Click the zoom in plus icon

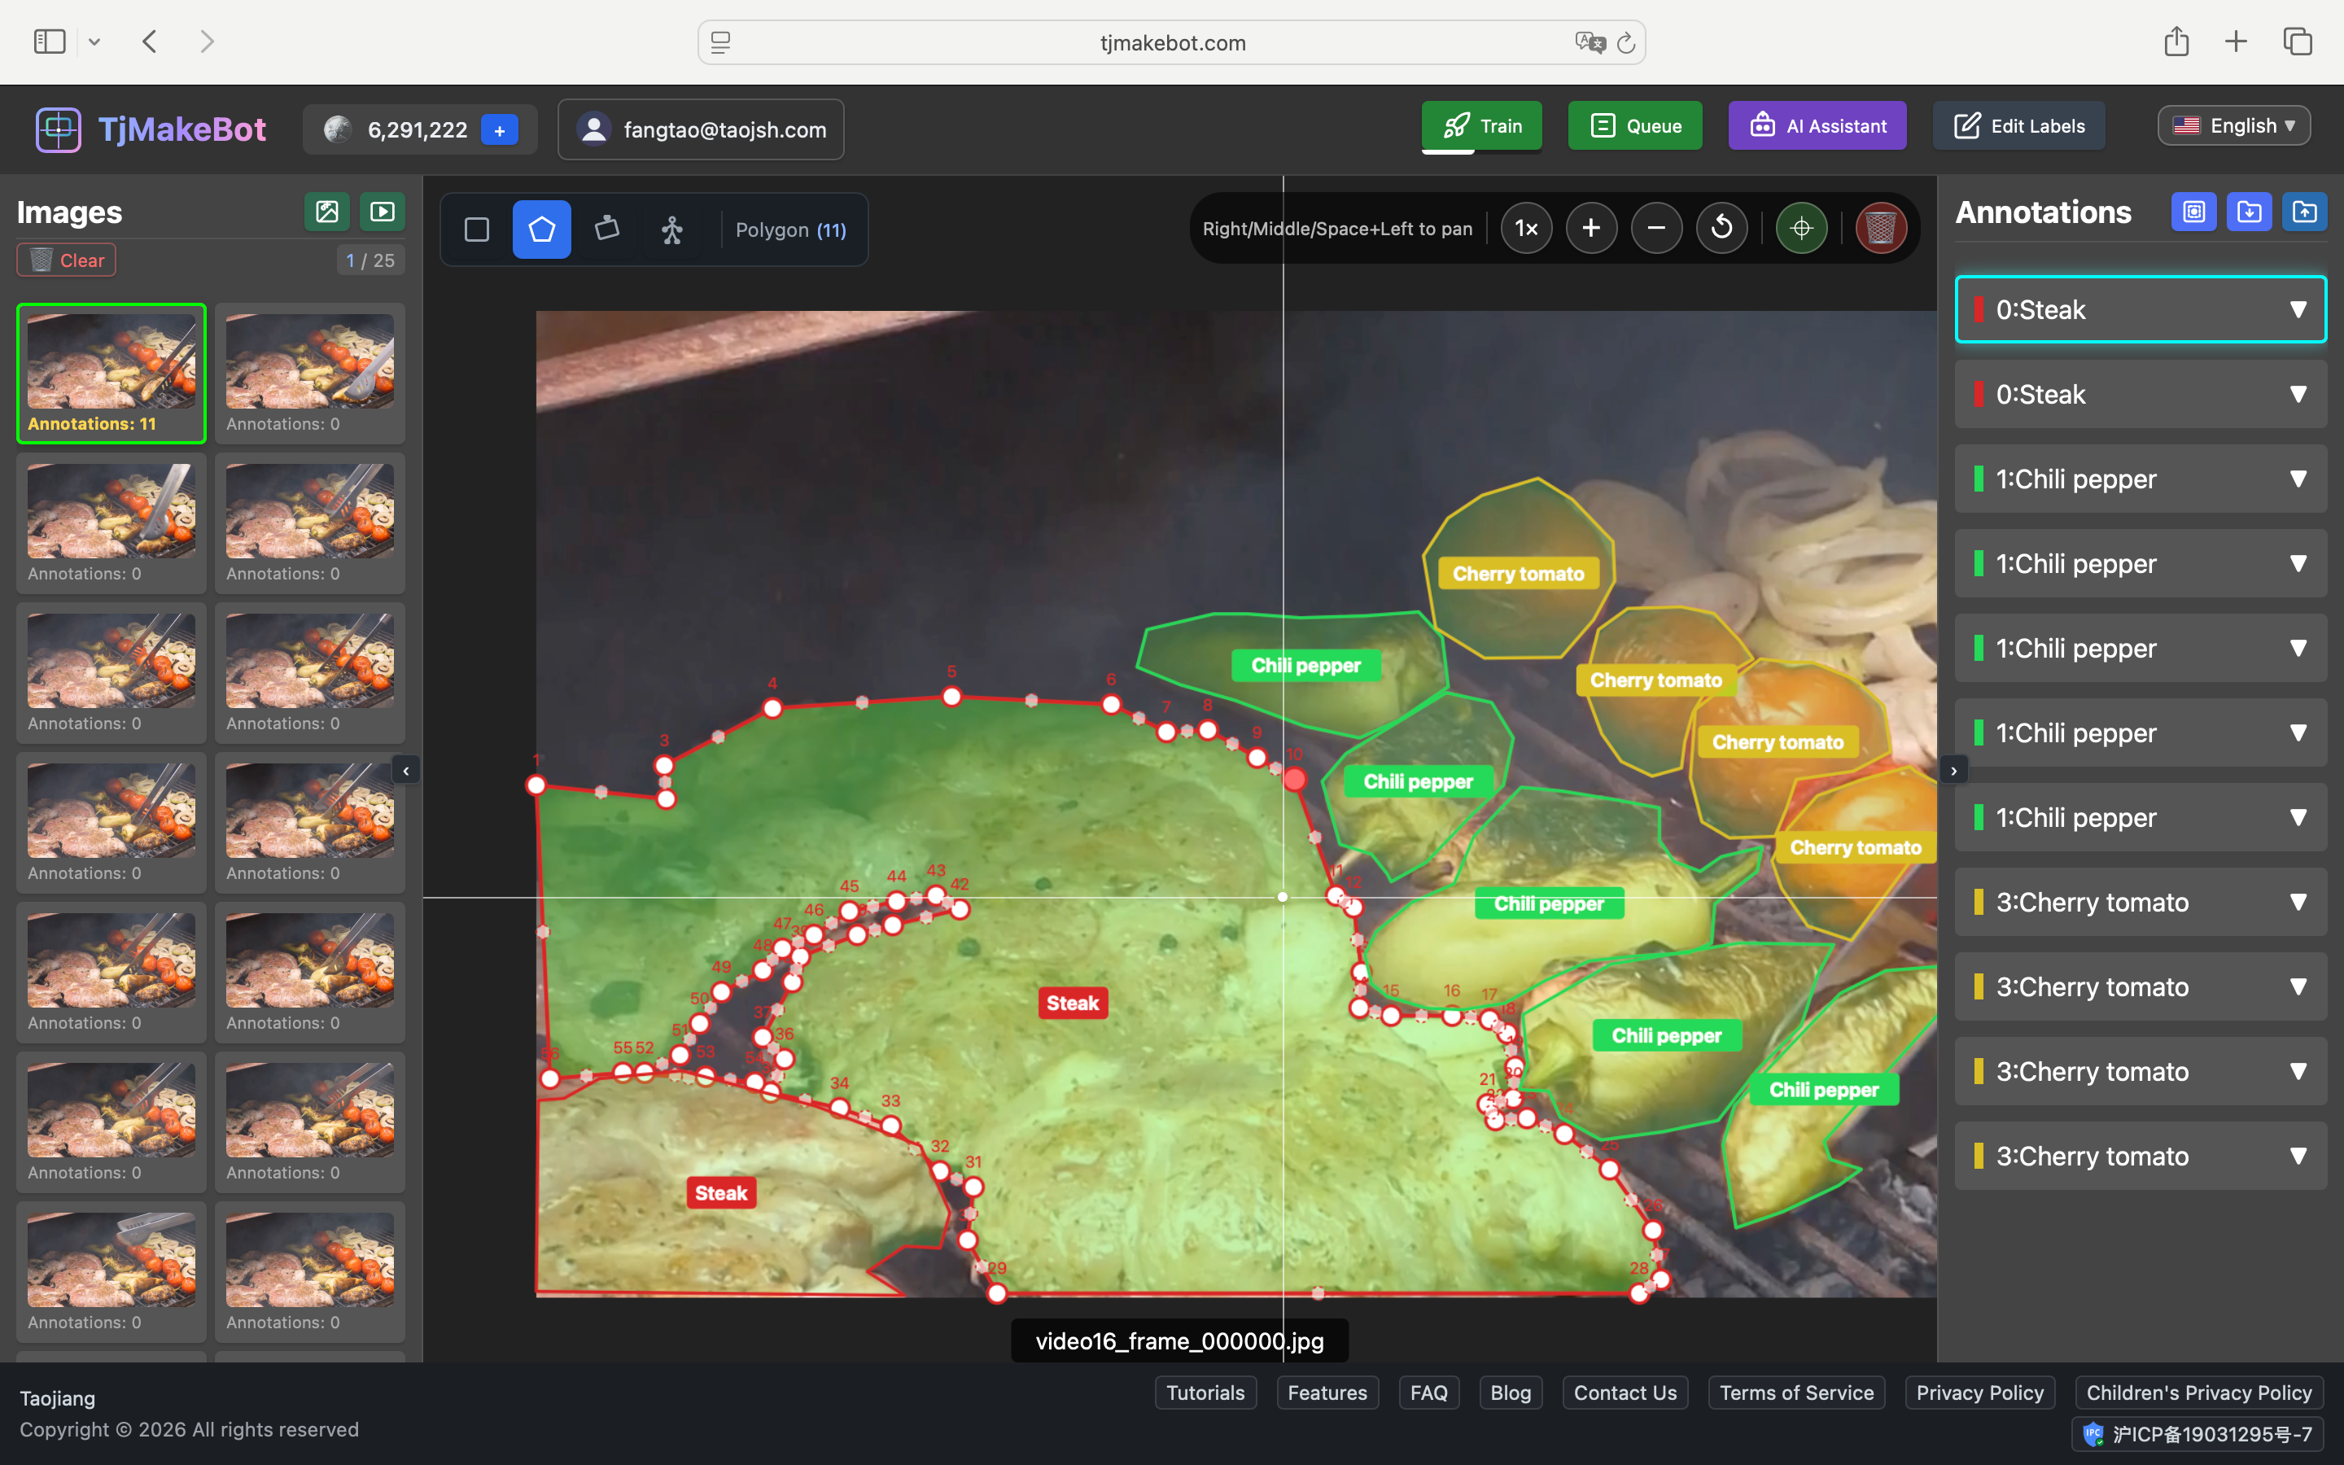1590,229
